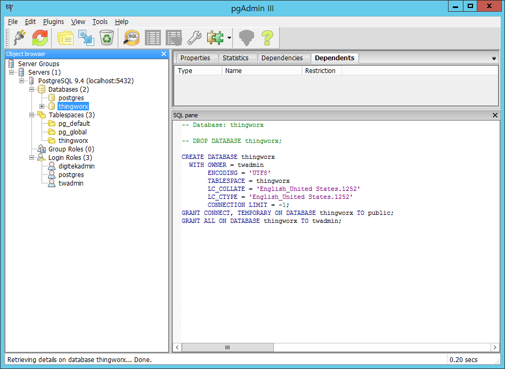
Task: Select the Dependents tab
Action: (335, 58)
